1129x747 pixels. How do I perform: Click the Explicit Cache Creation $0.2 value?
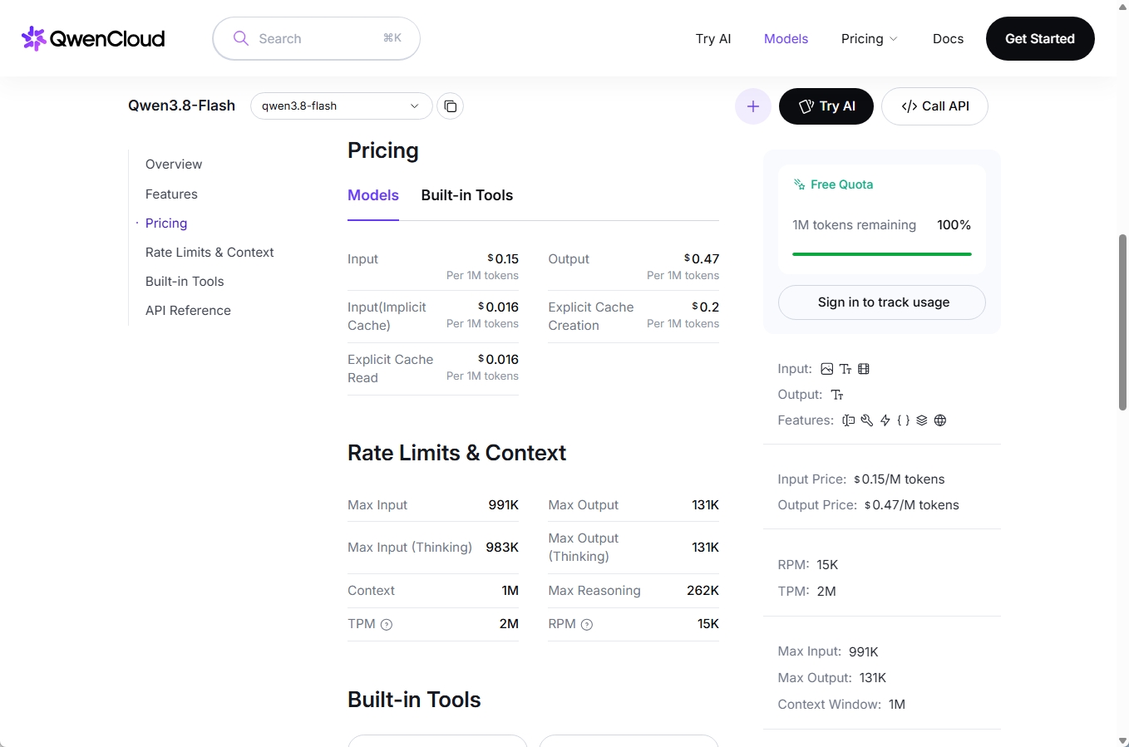click(706, 307)
